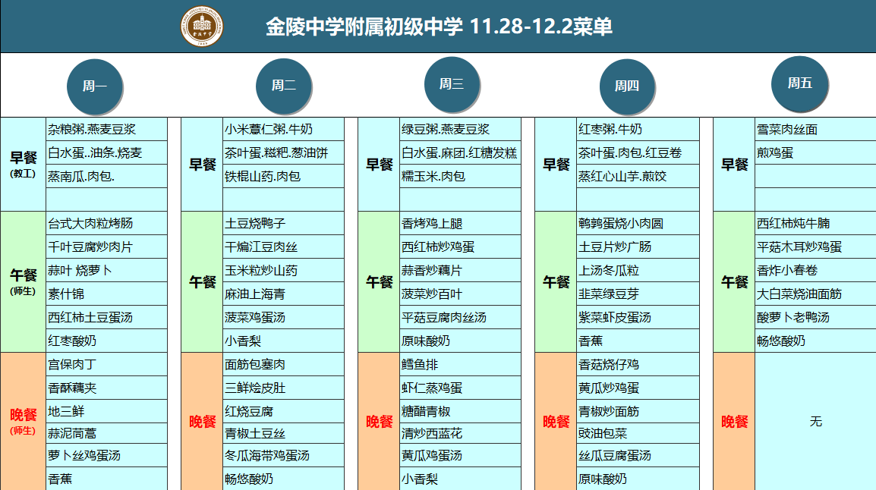
Task: Click the 雪菜肉丝面 breakfast cell
Action: click(815, 130)
